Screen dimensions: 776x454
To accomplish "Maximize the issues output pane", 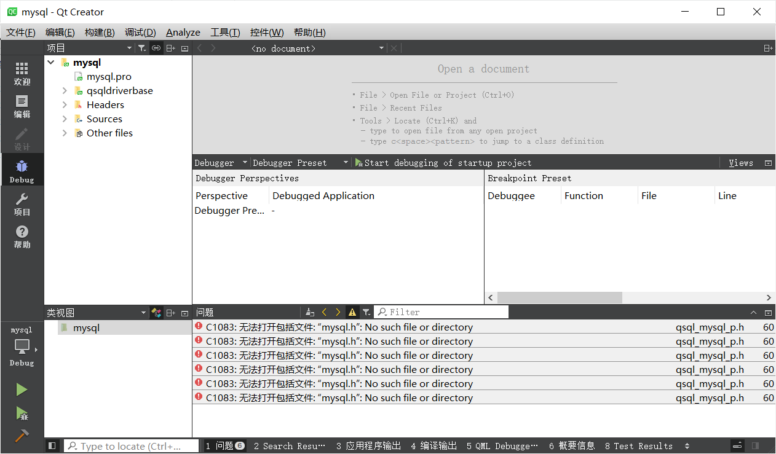I will (x=754, y=312).
